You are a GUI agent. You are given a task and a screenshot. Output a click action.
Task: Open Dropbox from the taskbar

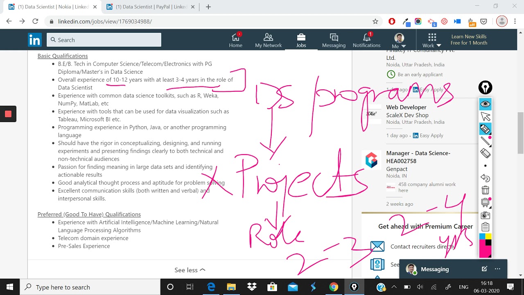click(252, 287)
